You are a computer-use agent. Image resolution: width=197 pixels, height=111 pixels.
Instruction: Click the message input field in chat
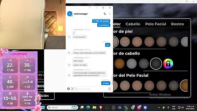click(92, 89)
